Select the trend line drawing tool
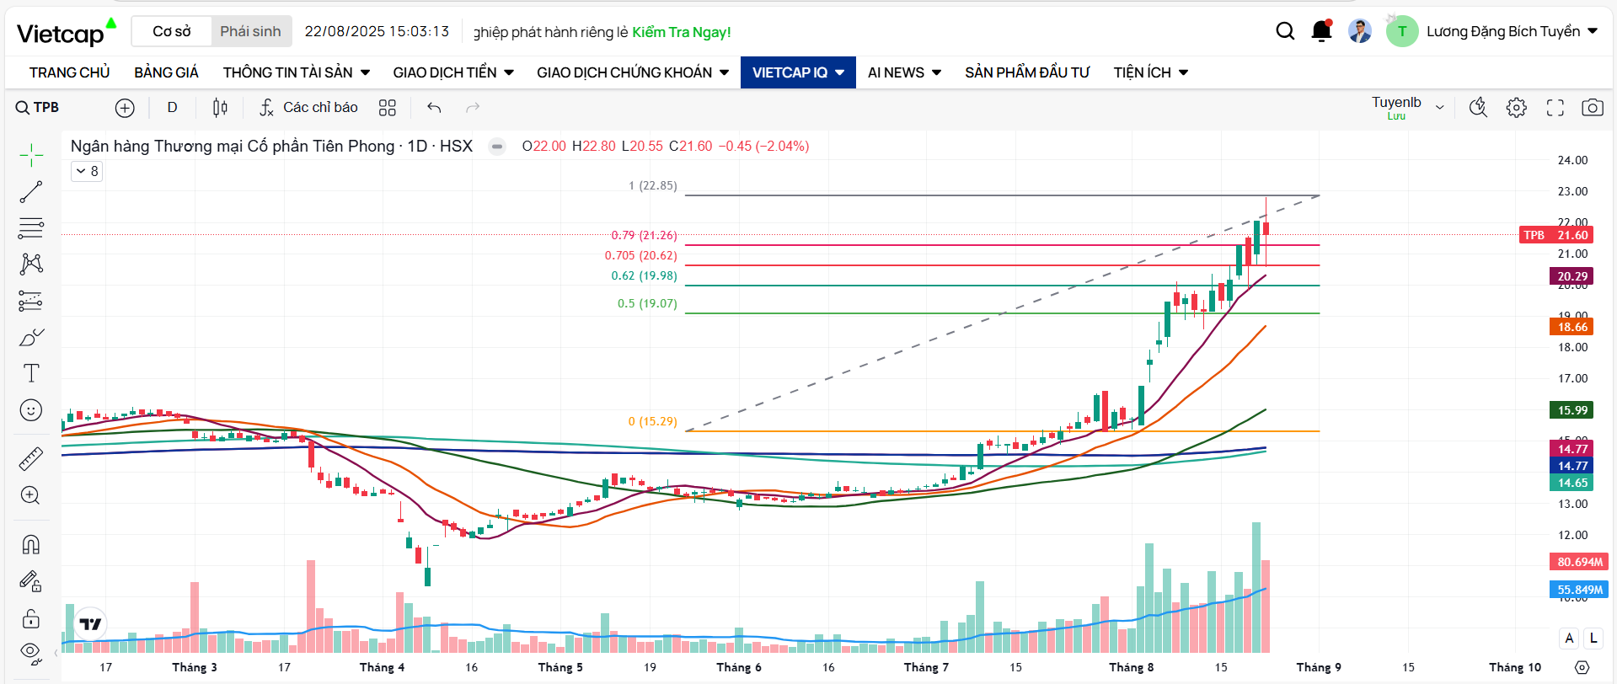1617x684 pixels. point(31,192)
